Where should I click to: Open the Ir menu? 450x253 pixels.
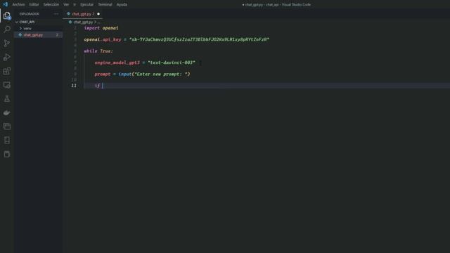[x=75, y=5]
